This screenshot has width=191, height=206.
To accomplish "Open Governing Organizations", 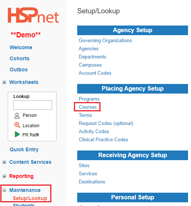I will pyautogui.click(x=105, y=41).
